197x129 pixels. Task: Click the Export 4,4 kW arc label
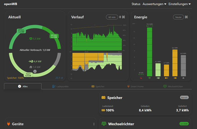[x=28, y=75]
